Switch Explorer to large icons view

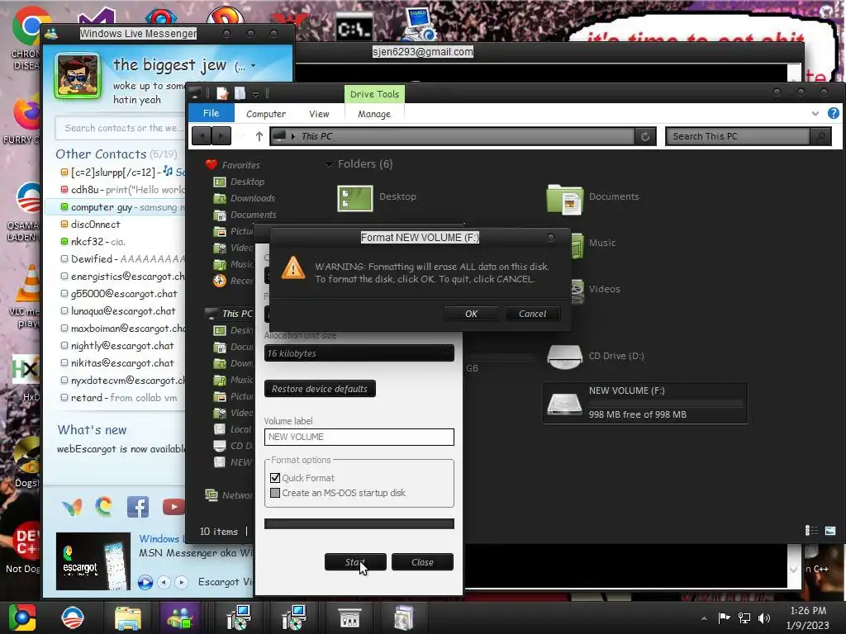[x=829, y=531]
